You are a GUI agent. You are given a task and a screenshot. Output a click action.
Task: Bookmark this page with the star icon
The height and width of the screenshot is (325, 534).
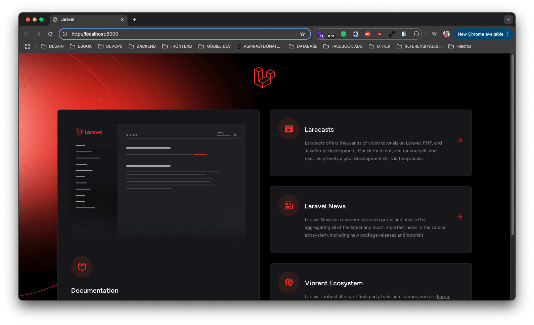(303, 34)
